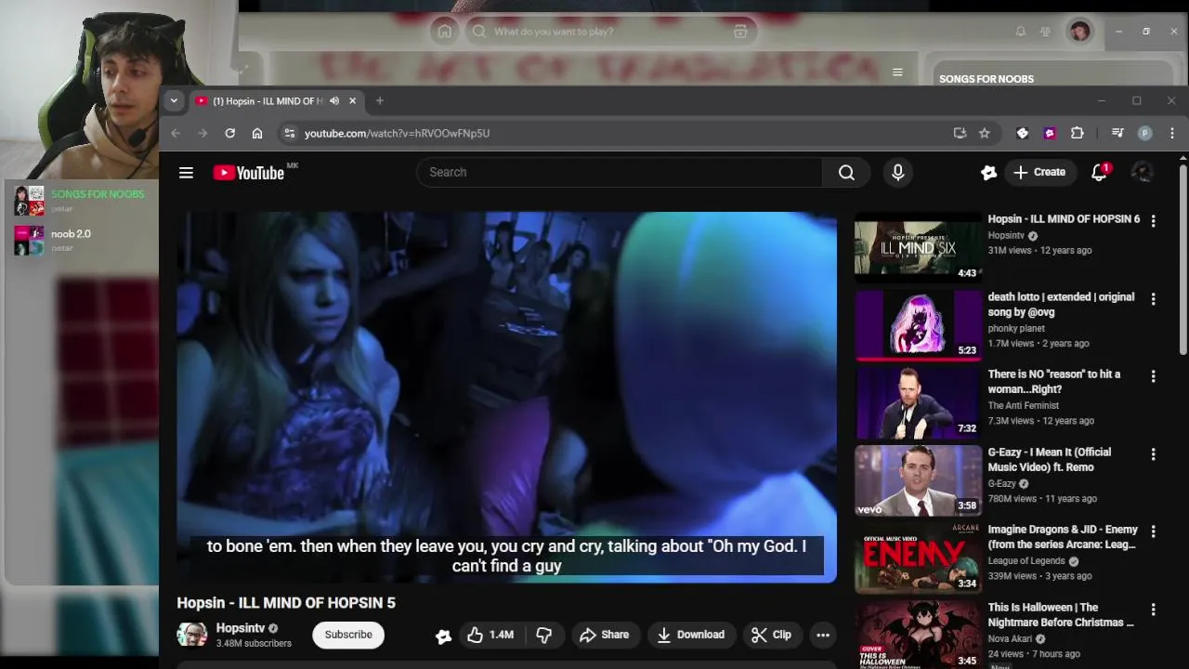Viewport: 1189px width, 669px height.
Task: Focus the YouTube search field
Action: click(x=620, y=172)
